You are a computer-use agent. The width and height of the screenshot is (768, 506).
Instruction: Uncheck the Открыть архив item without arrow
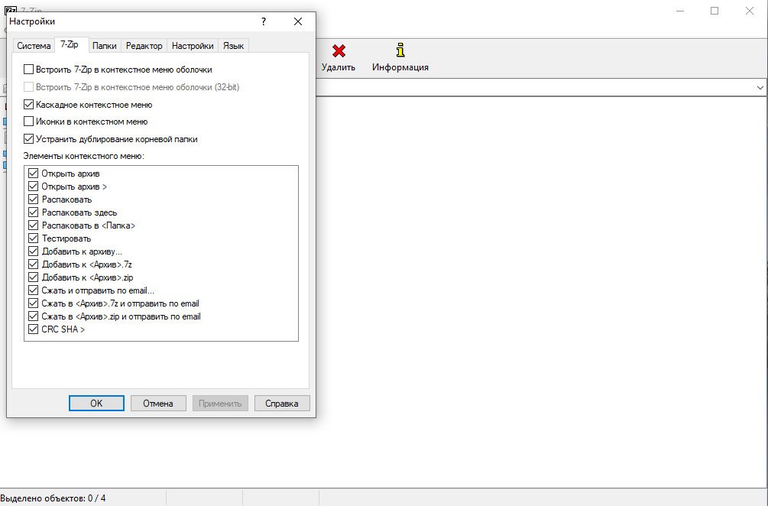click(x=34, y=174)
